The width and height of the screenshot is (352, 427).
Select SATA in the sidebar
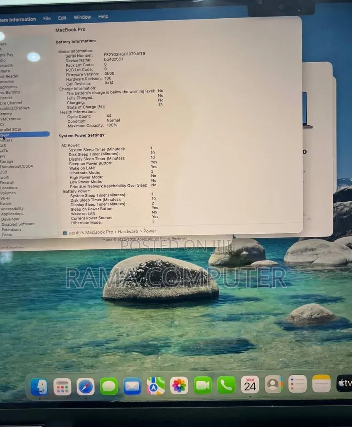(4, 151)
